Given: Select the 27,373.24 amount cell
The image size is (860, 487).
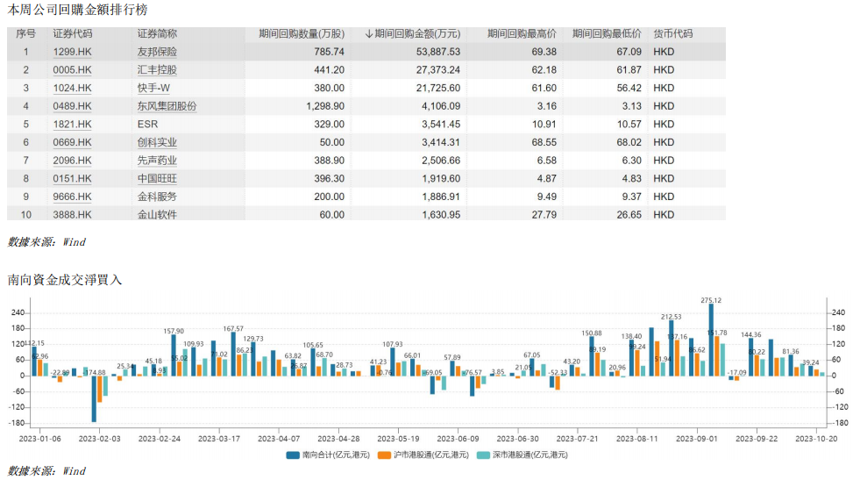Looking at the screenshot, I should point(438,70).
